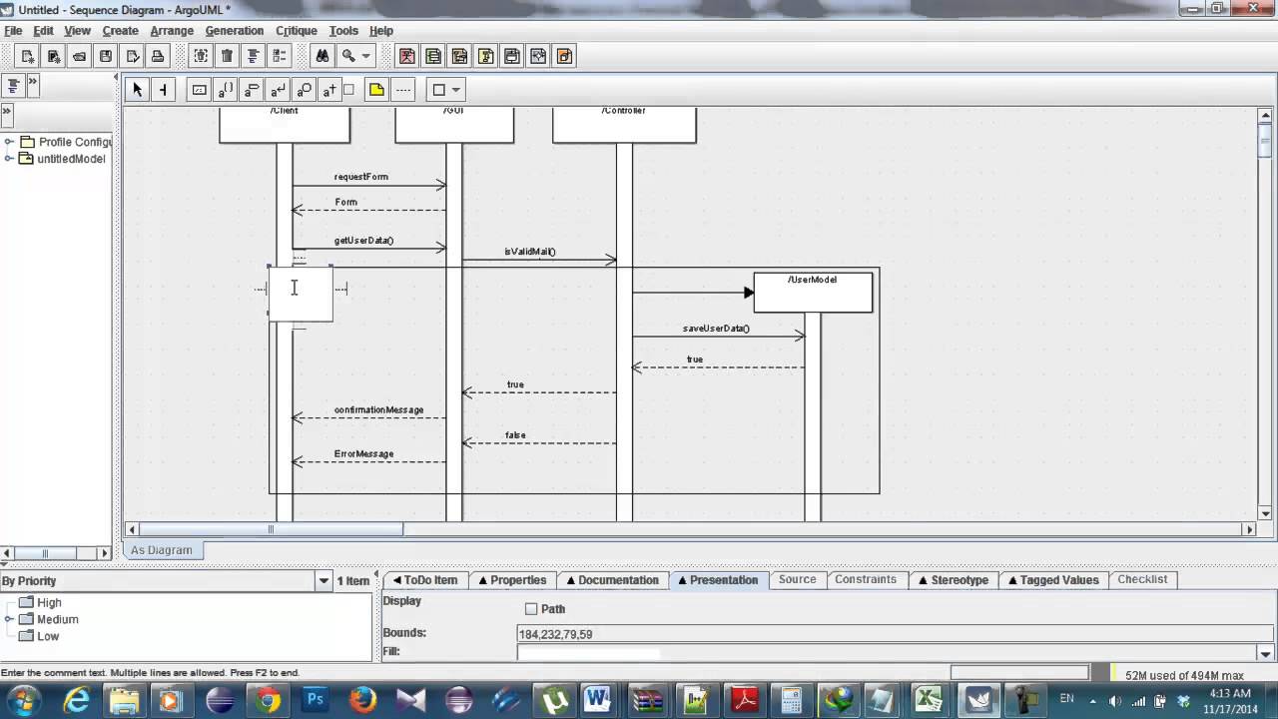Open Google Chrome from the taskbar
1278x719 pixels.
pos(268,699)
